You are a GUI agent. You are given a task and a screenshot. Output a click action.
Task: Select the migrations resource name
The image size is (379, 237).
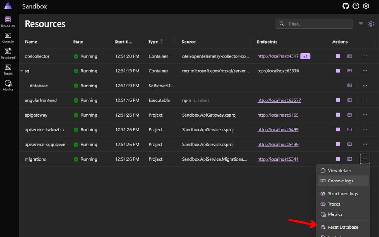point(35,159)
